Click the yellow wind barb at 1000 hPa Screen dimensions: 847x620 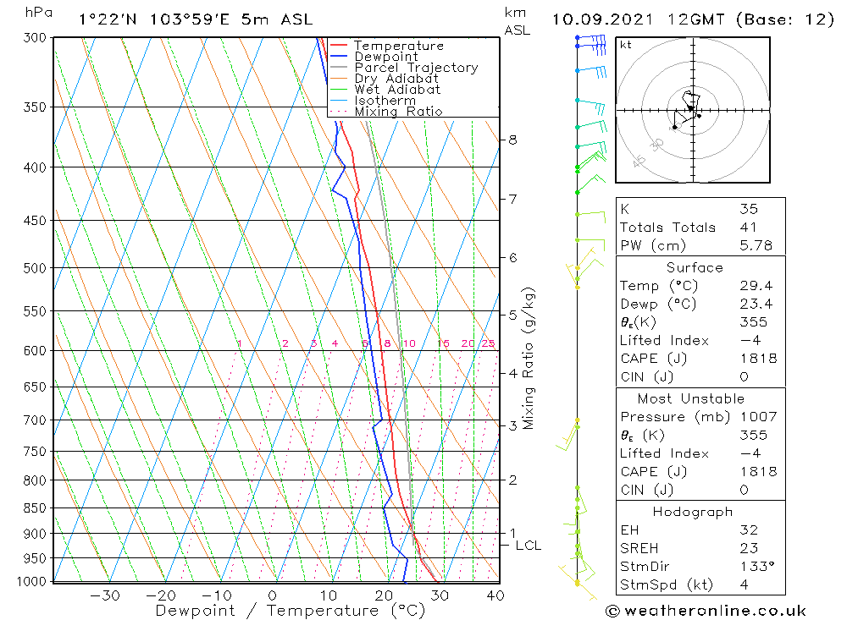[577, 583]
